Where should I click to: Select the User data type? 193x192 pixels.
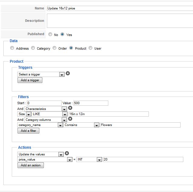pos(90,48)
